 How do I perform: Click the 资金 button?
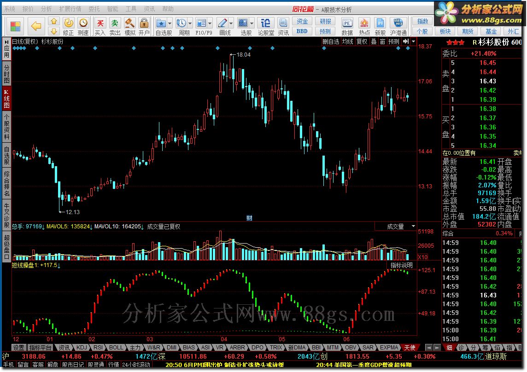click(302, 21)
